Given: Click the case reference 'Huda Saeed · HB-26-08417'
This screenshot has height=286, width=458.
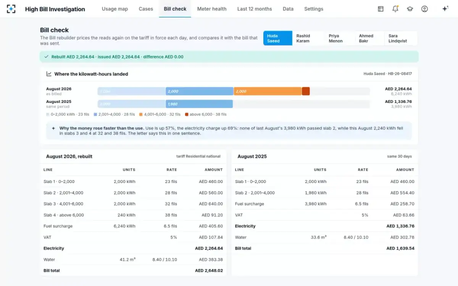Looking at the screenshot, I should (x=388, y=74).
